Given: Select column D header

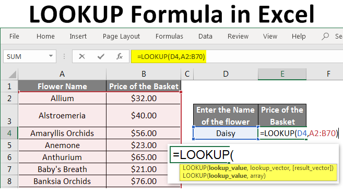Looking at the screenshot, I should coord(226,74).
